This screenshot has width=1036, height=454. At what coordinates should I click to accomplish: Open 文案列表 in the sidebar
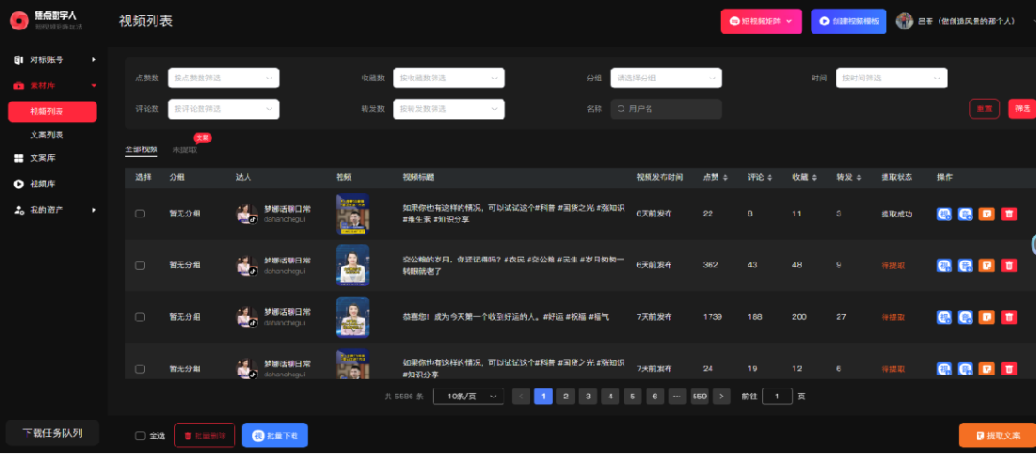(47, 135)
